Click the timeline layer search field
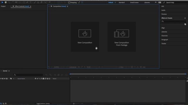This screenshot has width=188, height=105. click(28, 75)
